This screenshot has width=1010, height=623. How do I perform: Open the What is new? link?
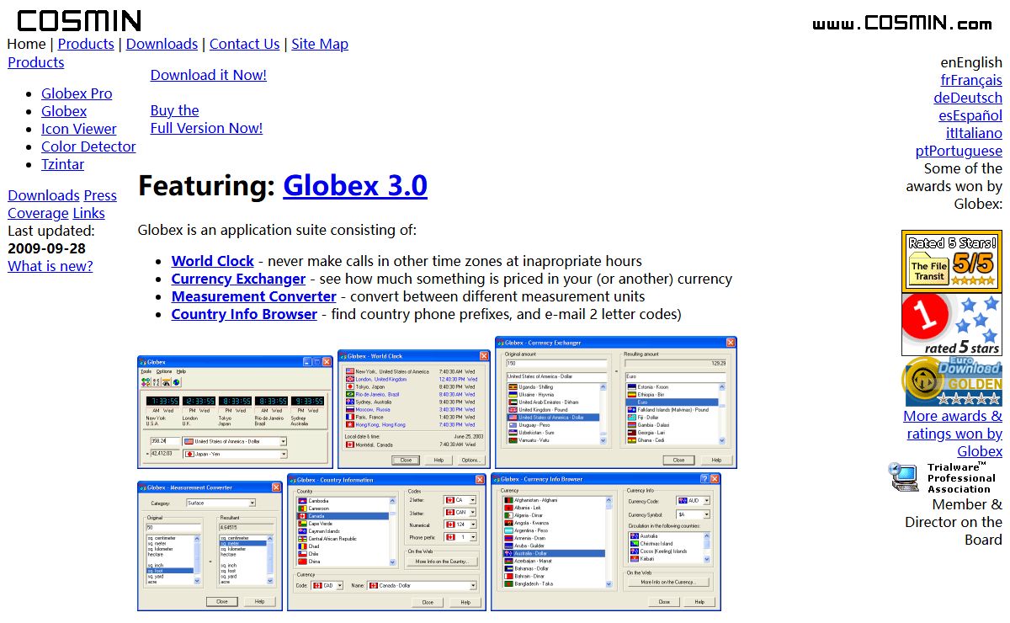tap(50, 266)
